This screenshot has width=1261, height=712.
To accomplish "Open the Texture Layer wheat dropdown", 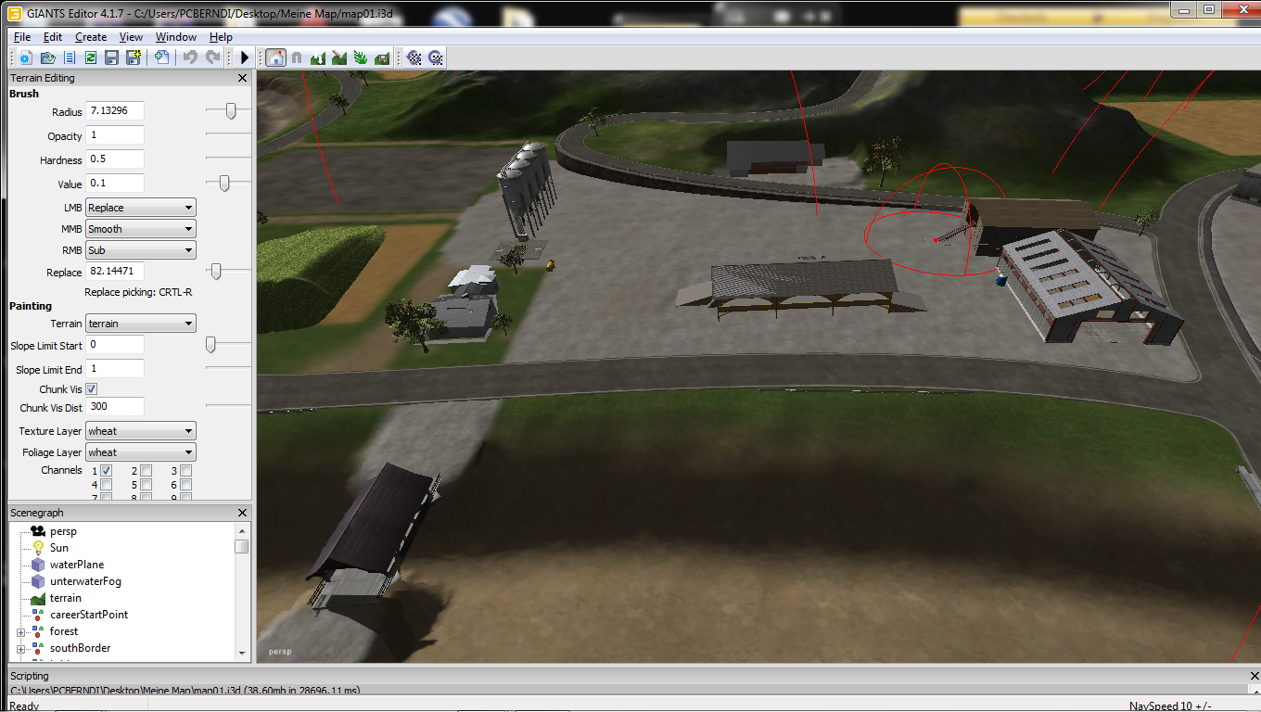I will 140,431.
